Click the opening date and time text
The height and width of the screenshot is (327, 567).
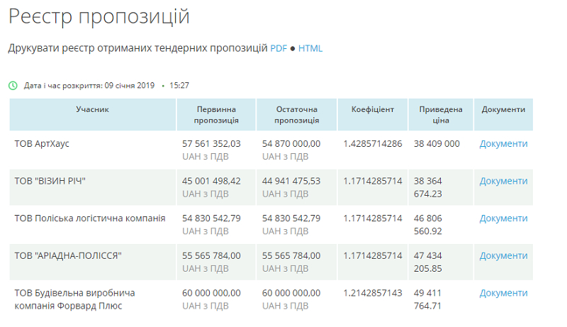click(106, 85)
